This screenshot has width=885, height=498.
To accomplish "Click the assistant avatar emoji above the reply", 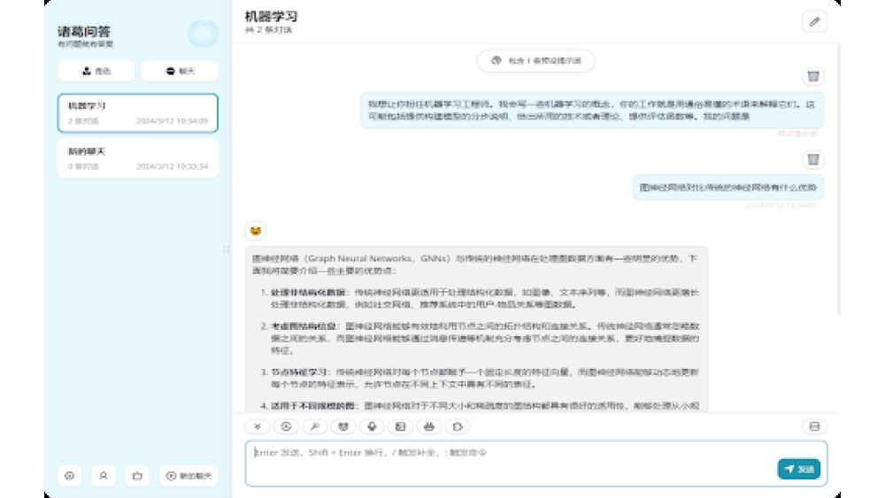I will pos(256,231).
